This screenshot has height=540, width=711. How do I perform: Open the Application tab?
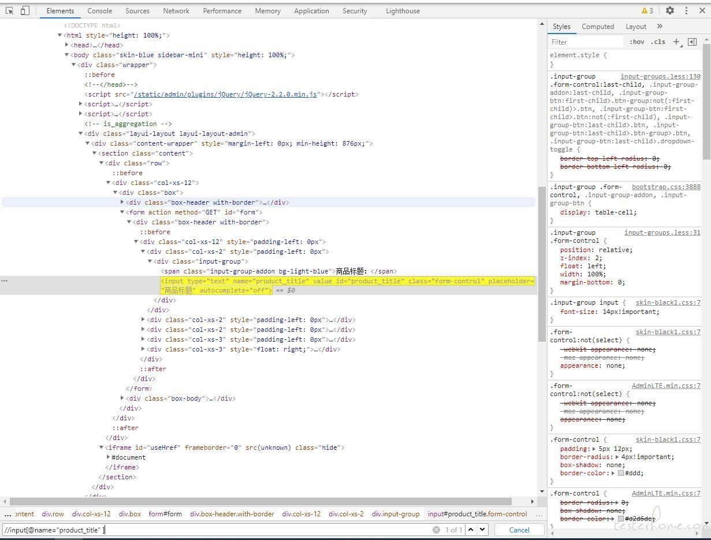click(311, 10)
